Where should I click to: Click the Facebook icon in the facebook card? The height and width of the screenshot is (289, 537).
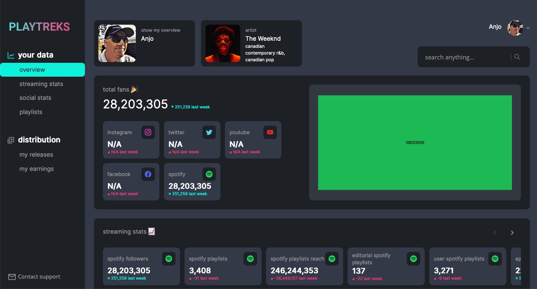click(148, 174)
